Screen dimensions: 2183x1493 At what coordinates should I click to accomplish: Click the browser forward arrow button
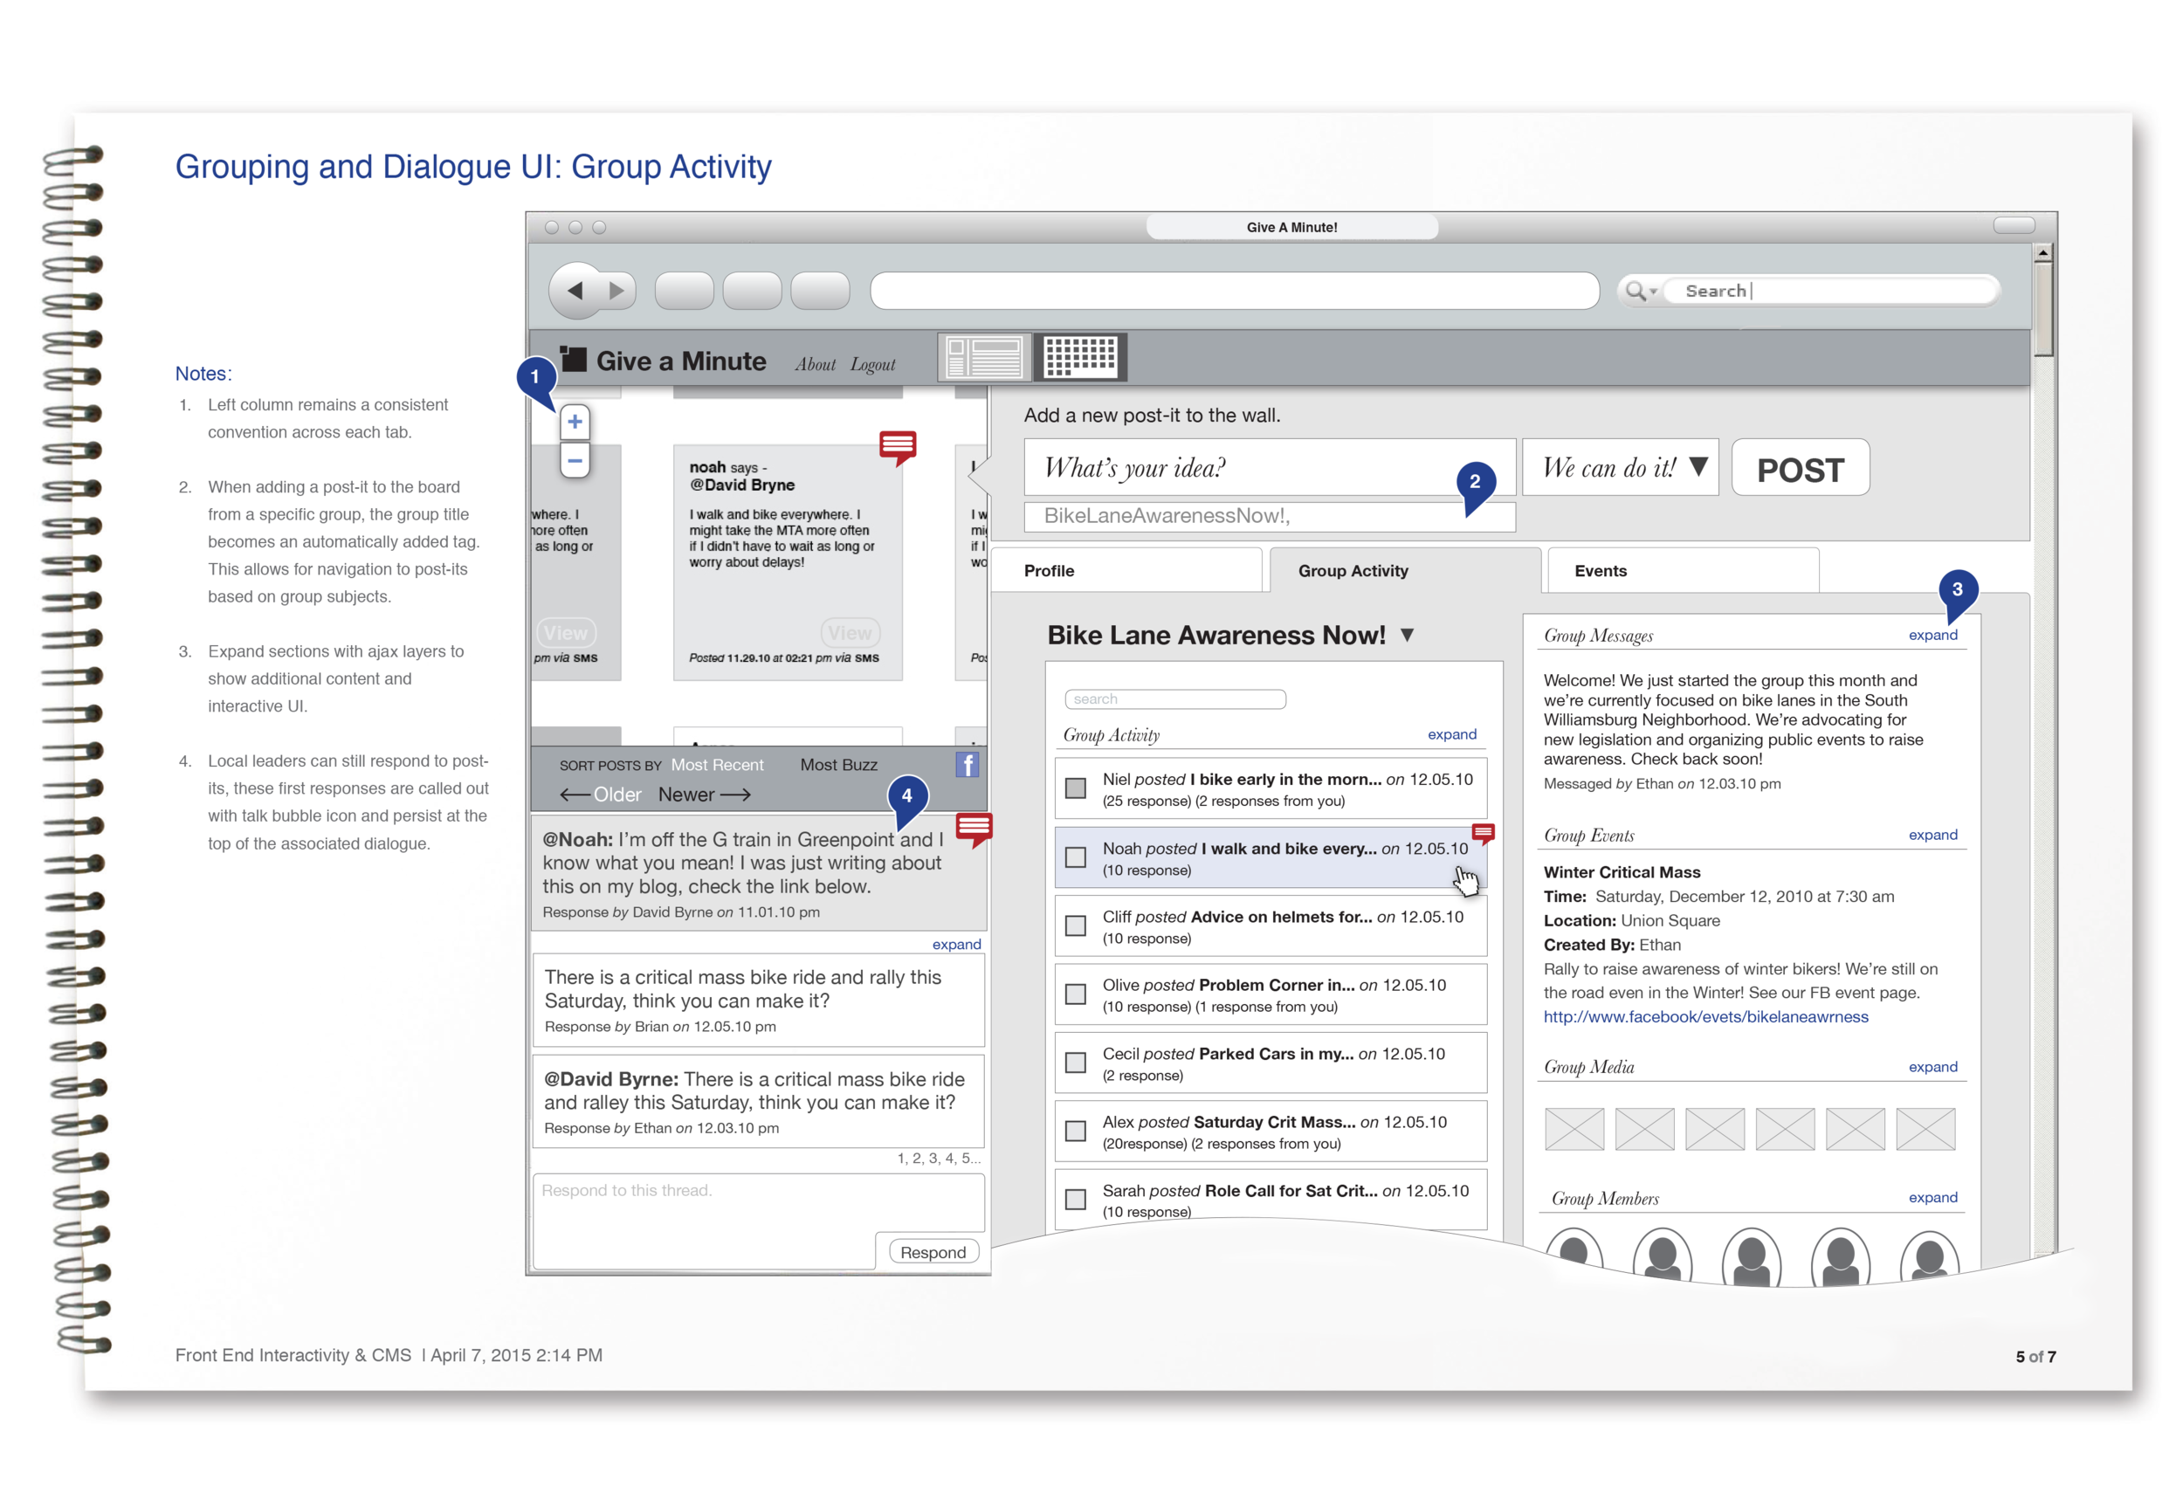[617, 291]
